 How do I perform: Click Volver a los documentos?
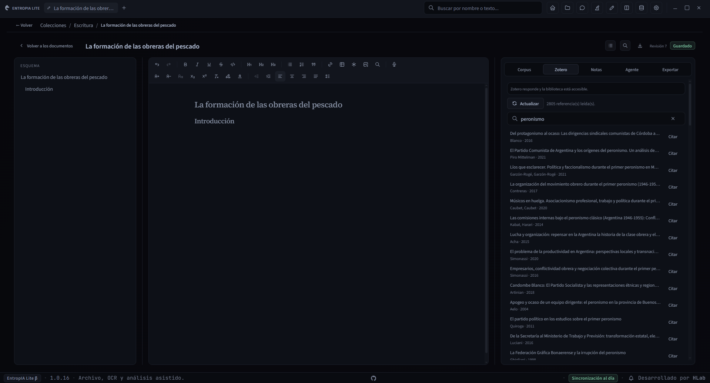(x=47, y=46)
